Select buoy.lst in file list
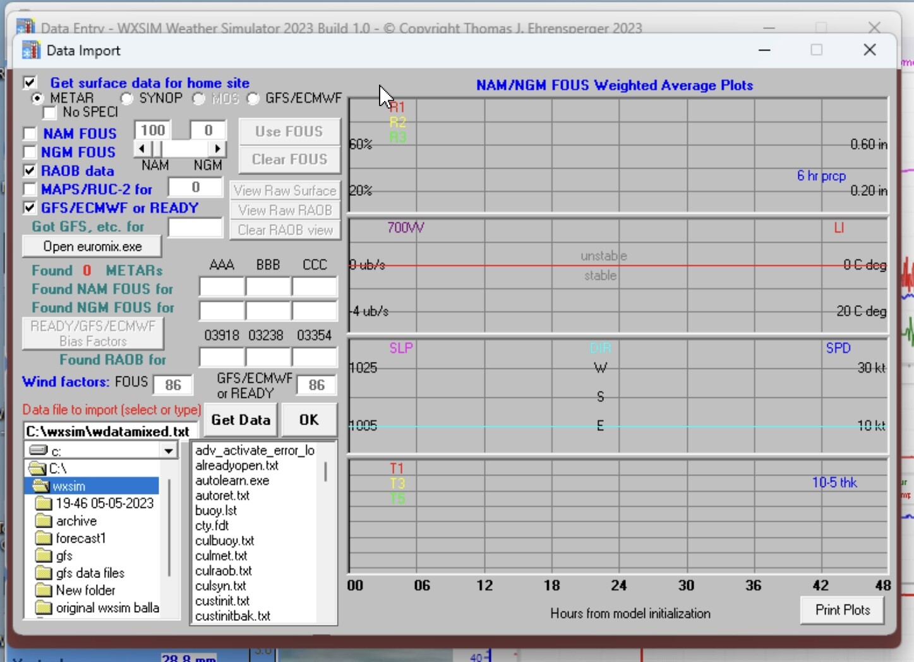The width and height of the screenshot is (914, 662). pyautogui.click(x=216, y=510)
